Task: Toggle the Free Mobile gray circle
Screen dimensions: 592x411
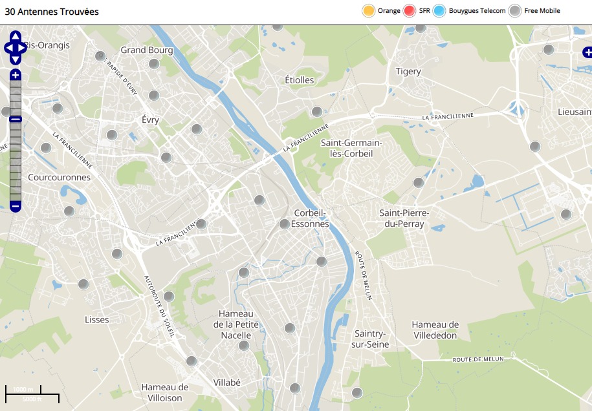Action: 514,11
